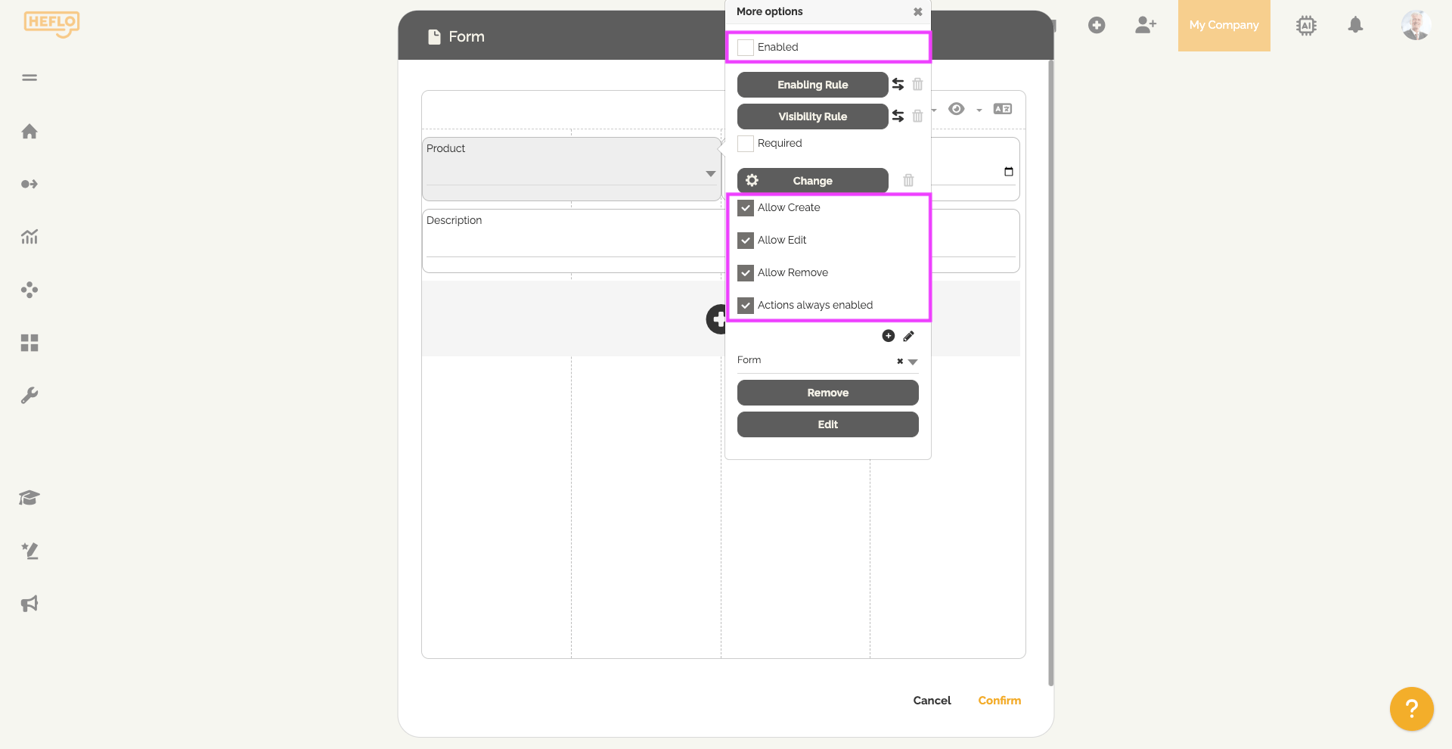Uncheck Actions always enabled option
Image resolution: width=1452 pixels, height=749 pixels.
746,306
